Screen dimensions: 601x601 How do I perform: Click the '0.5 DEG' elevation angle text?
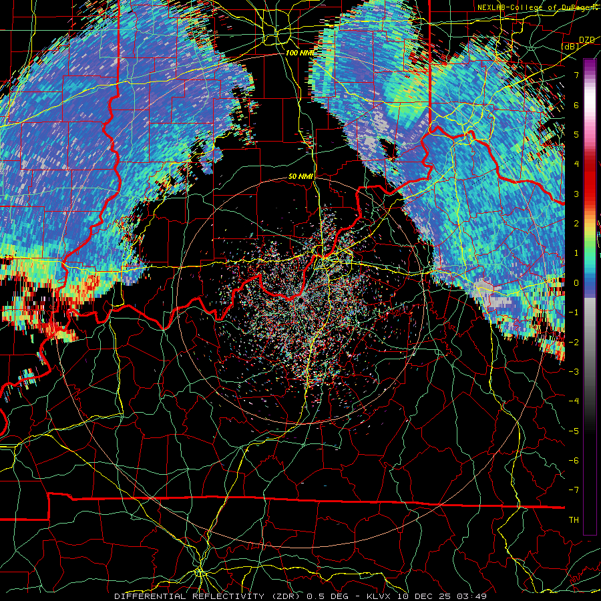[327, 596]
